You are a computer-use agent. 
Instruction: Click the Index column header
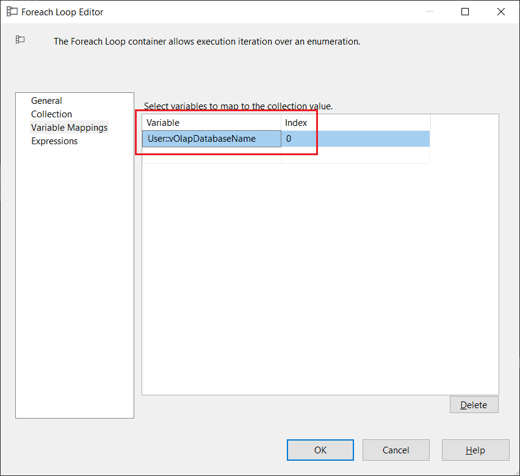(x=355, y=123)
